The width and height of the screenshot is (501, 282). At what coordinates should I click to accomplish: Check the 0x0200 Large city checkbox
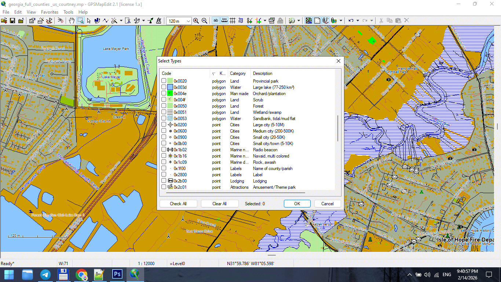(x=164, y=124)
